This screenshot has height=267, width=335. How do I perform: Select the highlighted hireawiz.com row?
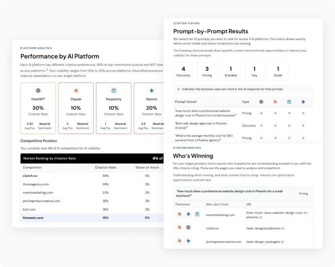point(92,218)
